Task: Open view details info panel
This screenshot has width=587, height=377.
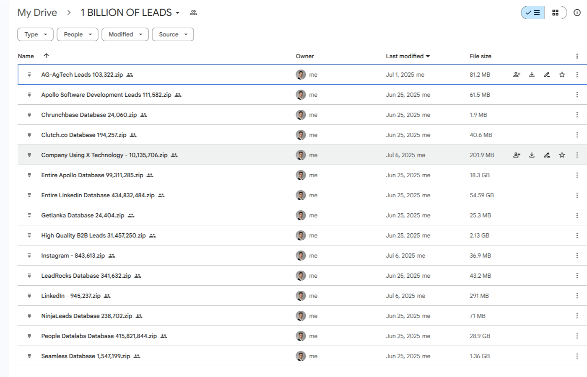Action: pos(577,13)
